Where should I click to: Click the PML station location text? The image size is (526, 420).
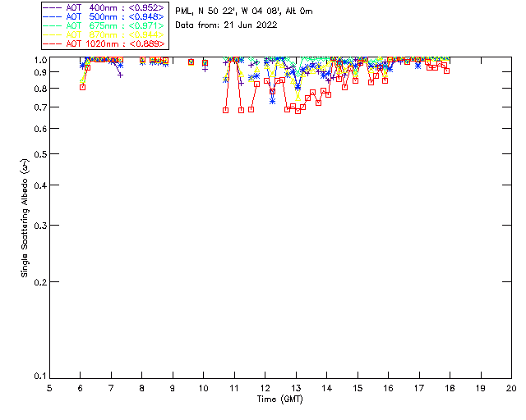(244, 11)
